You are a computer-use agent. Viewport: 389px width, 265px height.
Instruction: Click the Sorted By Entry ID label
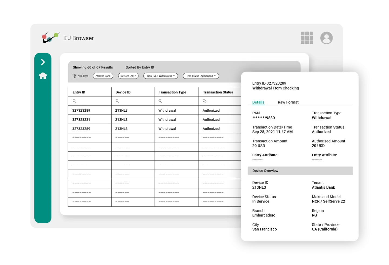click(140, 67)
